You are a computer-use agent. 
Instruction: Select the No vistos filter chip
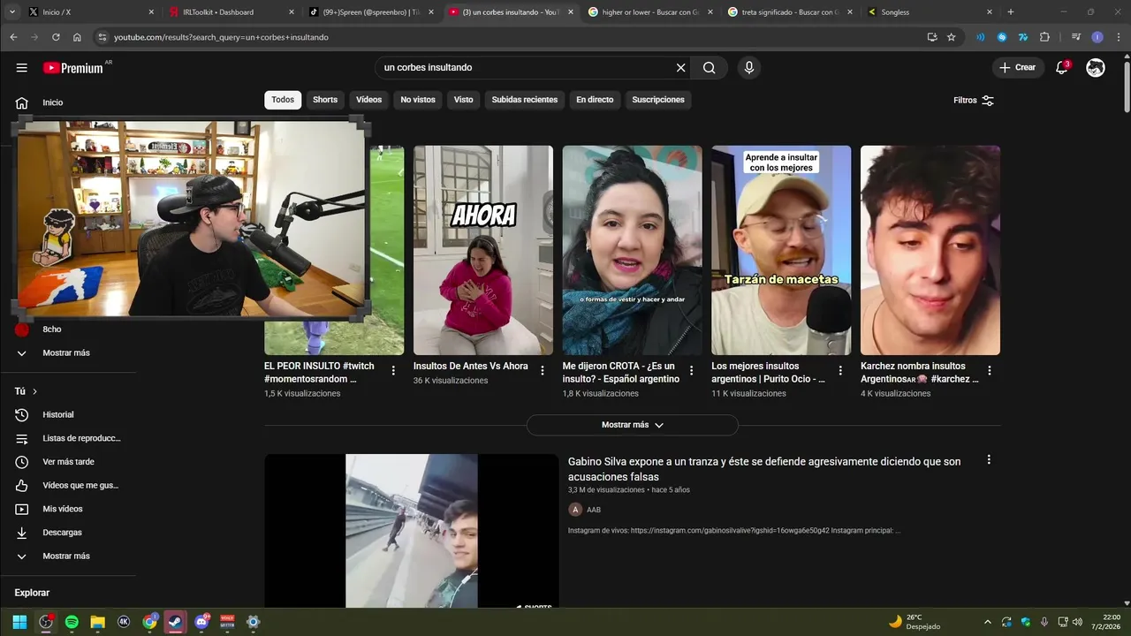tap(418, 100)
